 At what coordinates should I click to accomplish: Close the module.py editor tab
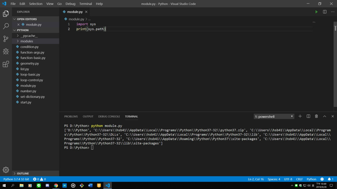point(86,12)
